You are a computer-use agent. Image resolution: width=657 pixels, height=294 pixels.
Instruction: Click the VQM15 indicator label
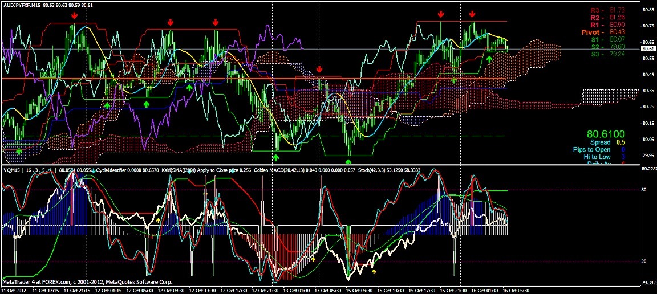(13, 170)
